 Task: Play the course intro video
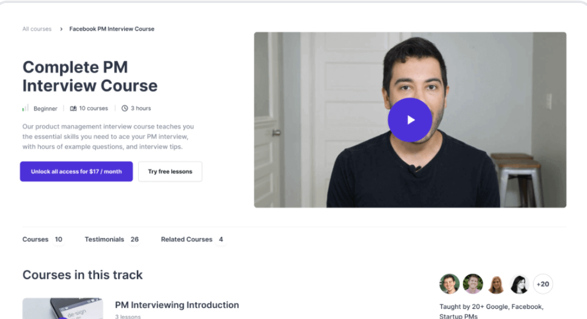coord(410,120)
